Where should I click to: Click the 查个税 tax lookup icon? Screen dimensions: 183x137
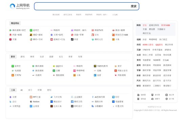[x=166, y=99]
